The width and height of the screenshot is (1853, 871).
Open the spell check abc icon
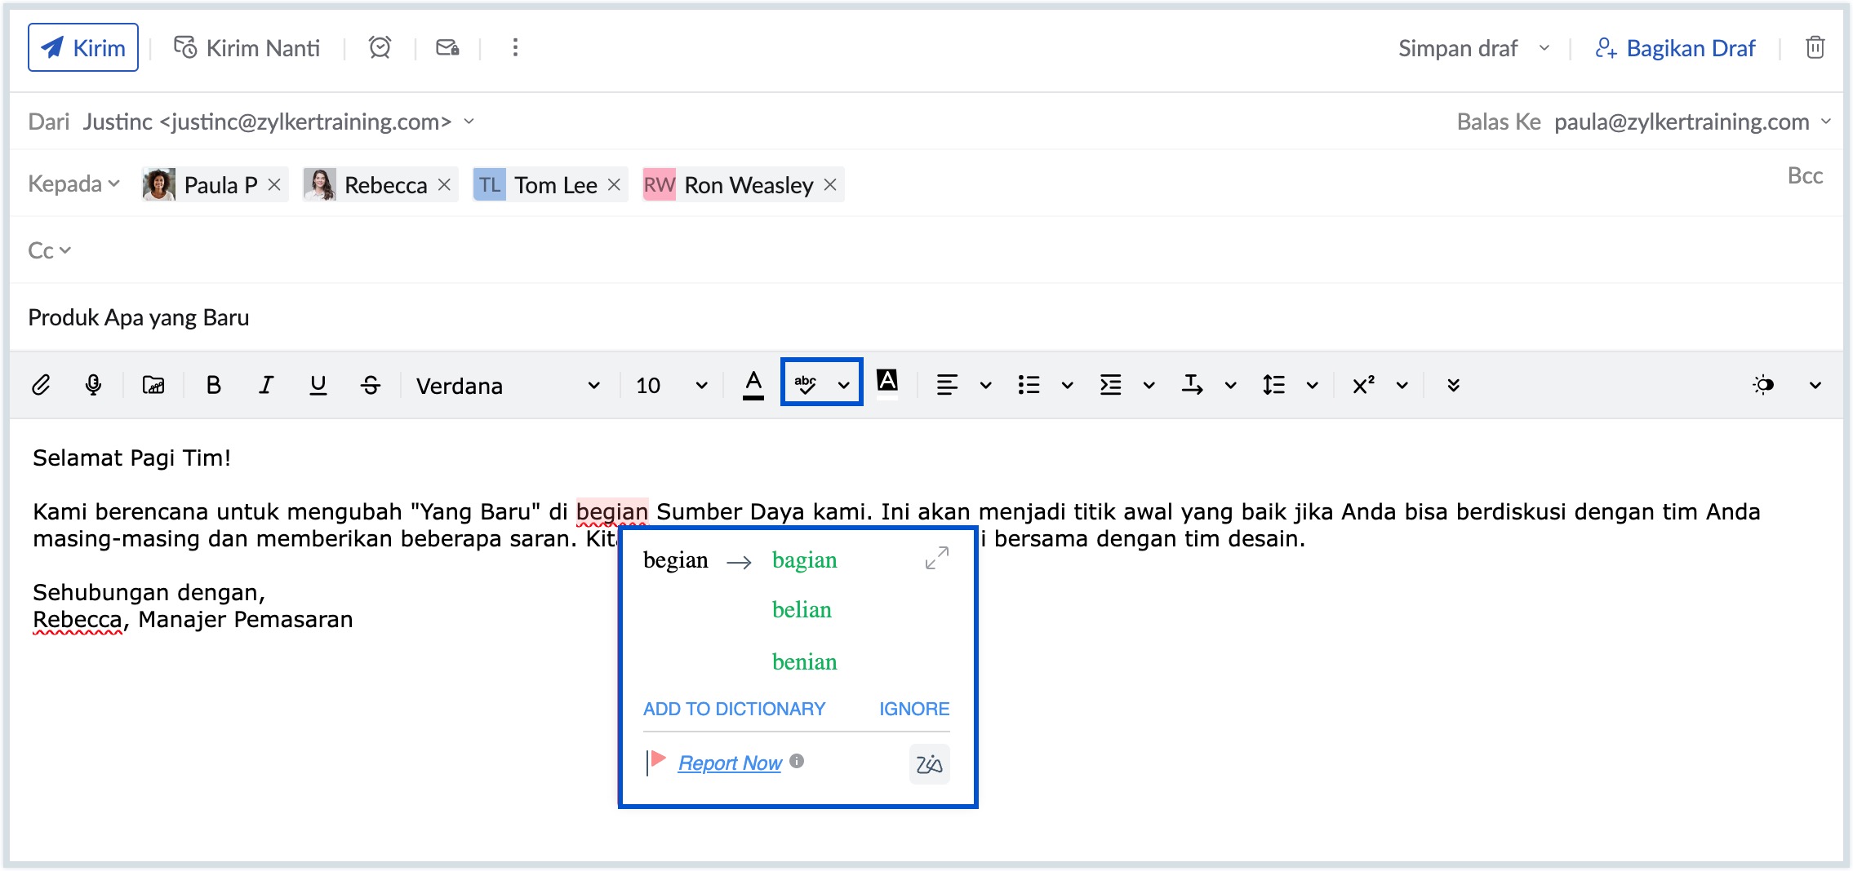click(806, 384)
